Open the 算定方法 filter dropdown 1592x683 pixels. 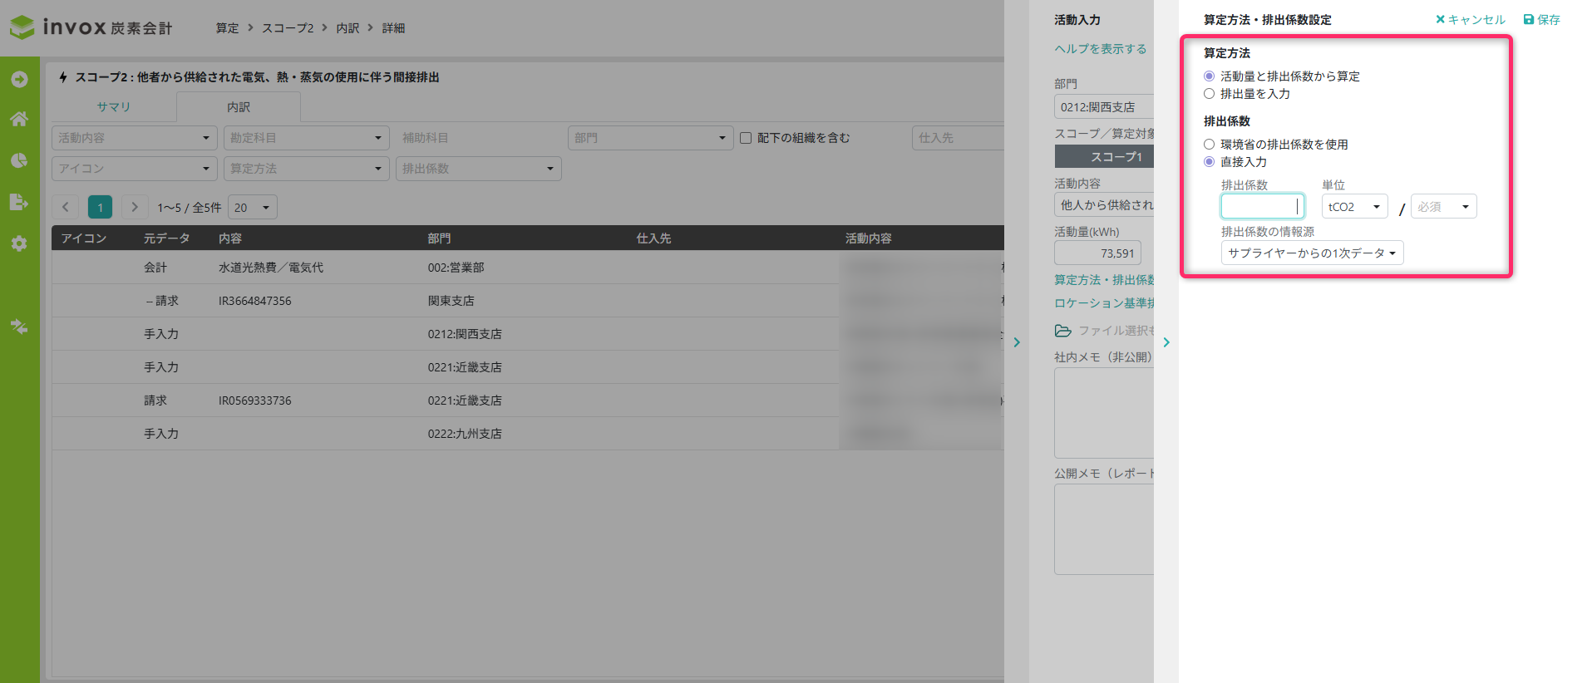click(x=307, y=169)
